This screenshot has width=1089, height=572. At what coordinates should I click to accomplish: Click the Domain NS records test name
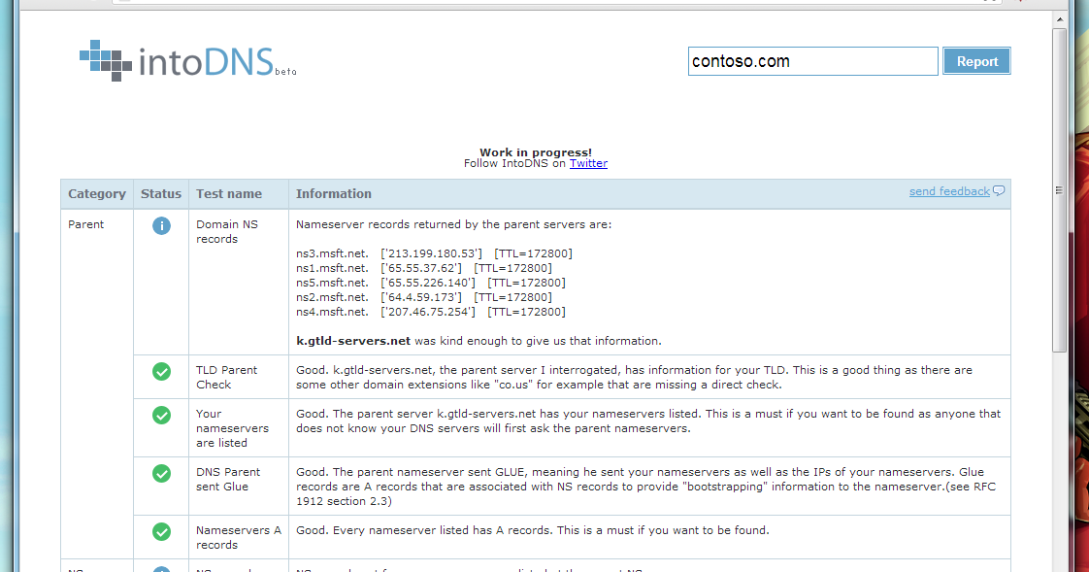pos(227,231)
